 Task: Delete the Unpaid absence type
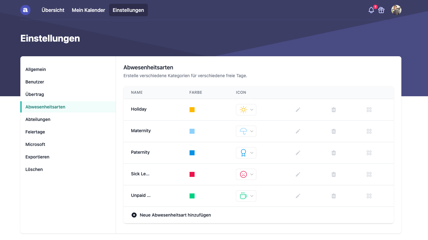[334, 196]
